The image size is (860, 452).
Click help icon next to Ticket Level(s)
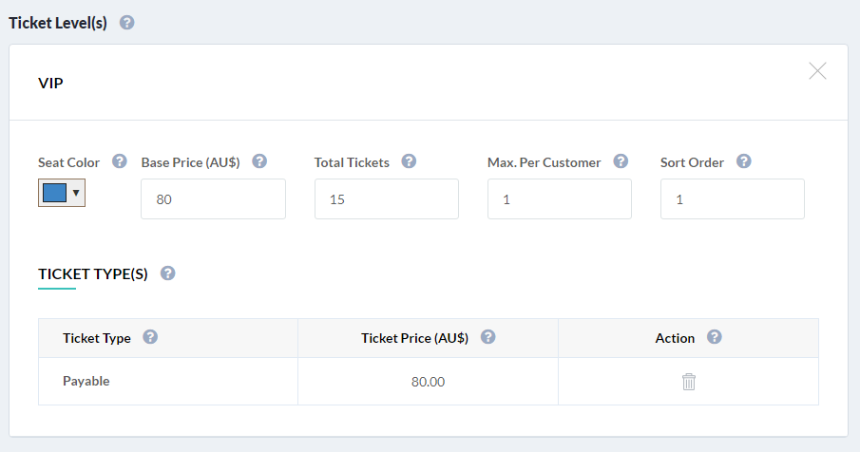click(126, 23)
